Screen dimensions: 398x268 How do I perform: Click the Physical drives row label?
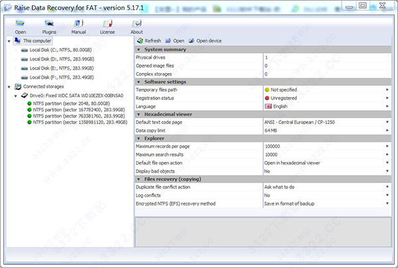151,57
